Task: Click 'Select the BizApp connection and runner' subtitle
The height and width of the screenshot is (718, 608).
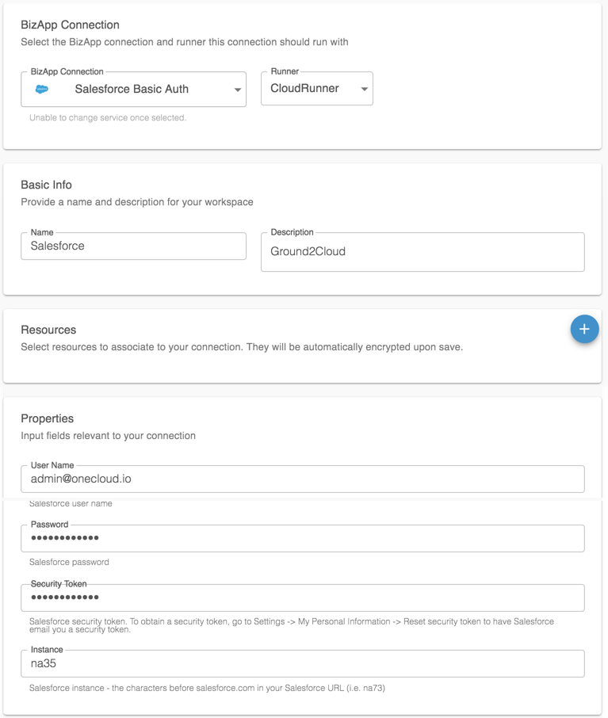Action: point(185,42)
